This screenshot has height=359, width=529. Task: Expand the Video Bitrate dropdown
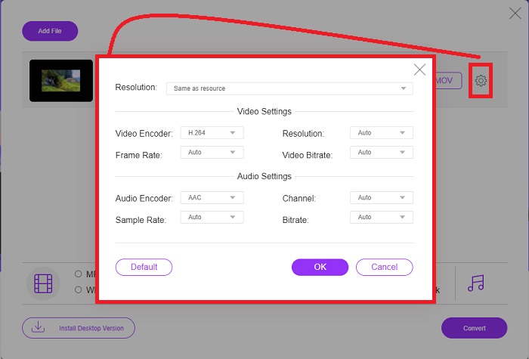(382, 152)
